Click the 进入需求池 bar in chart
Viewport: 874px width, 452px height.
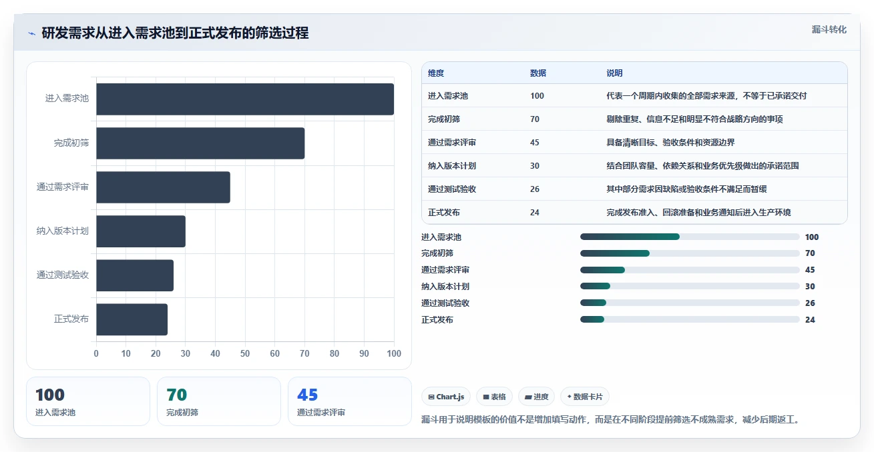click(x=245, y=99)
